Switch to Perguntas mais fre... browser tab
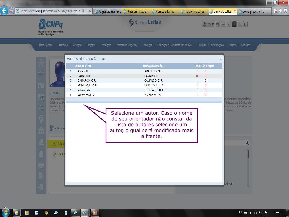The width and height of the screenshot is (289, 217). coord(108,11)
